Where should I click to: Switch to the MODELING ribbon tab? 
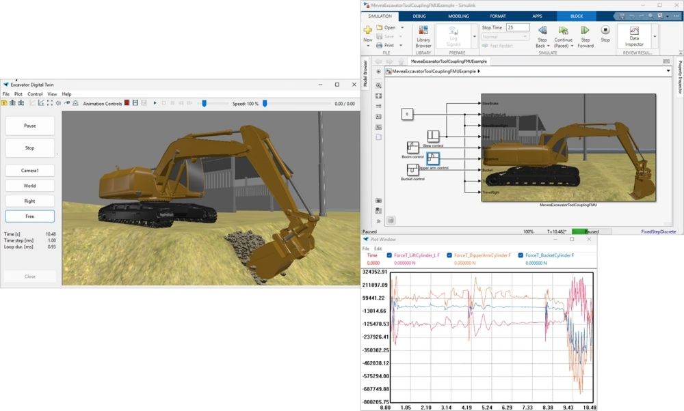[x=458, y=15]
